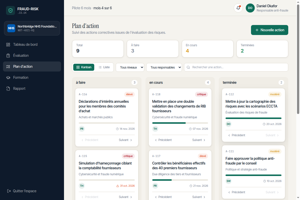Click the Formation graduation cap icon
The image size is (300, 200).
tap(8, 77)
